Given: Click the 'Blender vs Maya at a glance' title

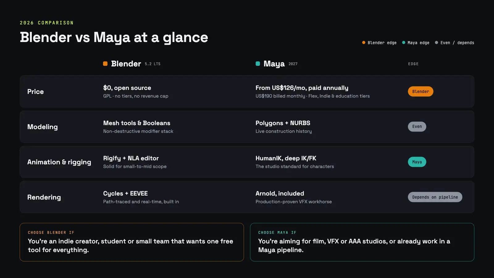Looking at the screenshot, I should click(114, 37).
